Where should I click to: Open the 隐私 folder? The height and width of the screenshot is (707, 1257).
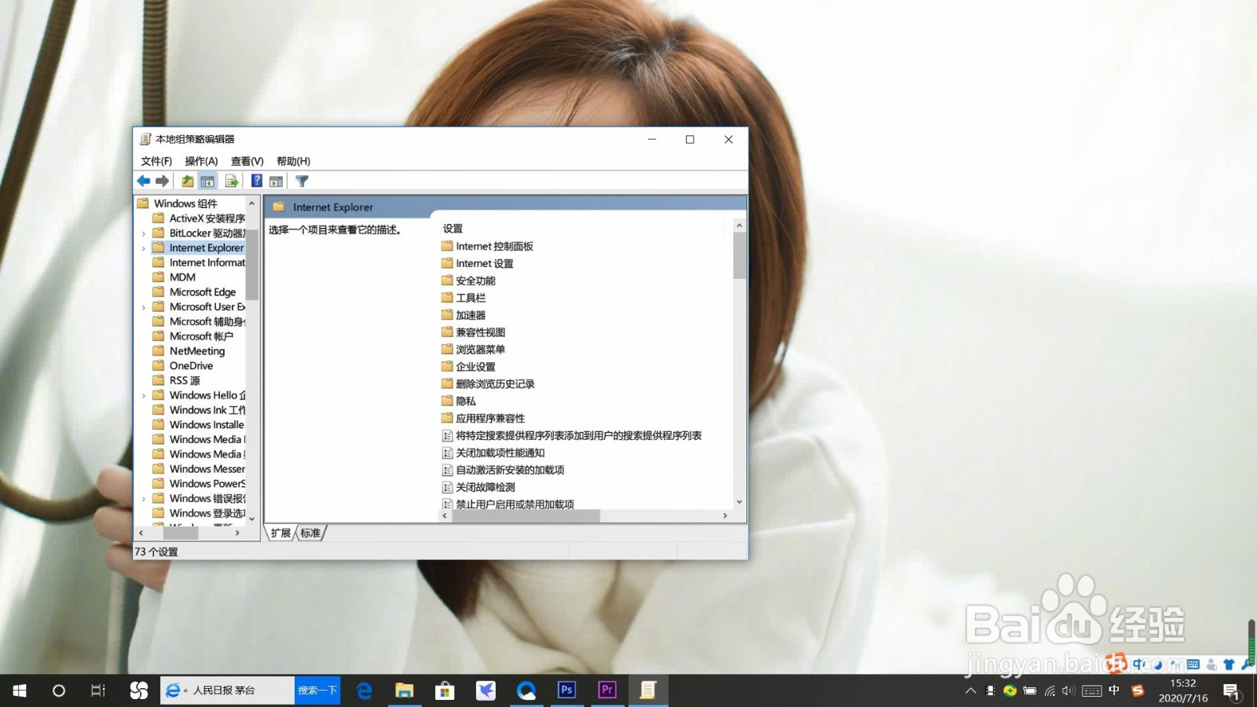click(x=459, y=402)
